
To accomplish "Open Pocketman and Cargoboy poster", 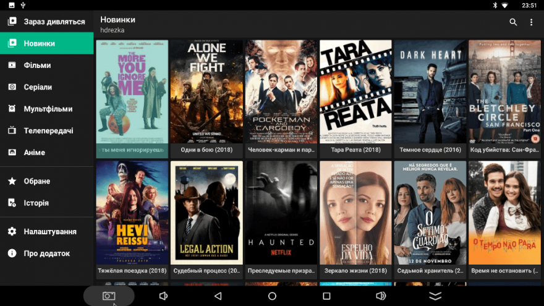I will [281, 91].
